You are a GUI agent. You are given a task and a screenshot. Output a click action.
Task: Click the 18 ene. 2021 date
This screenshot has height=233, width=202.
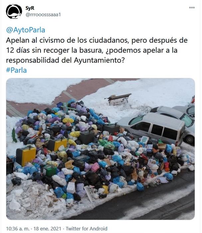[47, 228]
